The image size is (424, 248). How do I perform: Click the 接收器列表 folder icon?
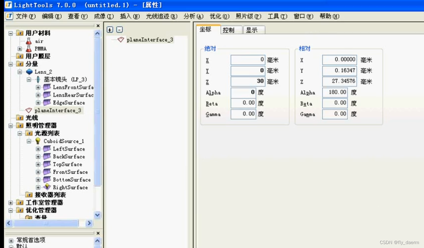pyautogui.click(x=29, y=195)
